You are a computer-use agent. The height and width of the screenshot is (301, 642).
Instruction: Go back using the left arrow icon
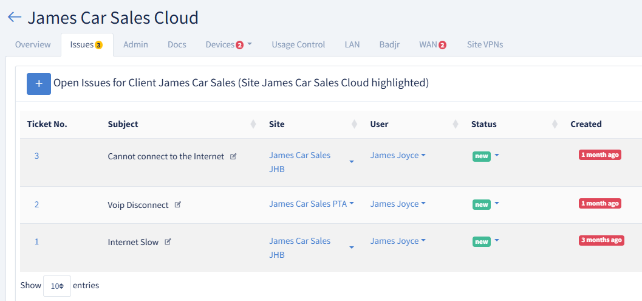pyautogui.click(x=15, y=17)
